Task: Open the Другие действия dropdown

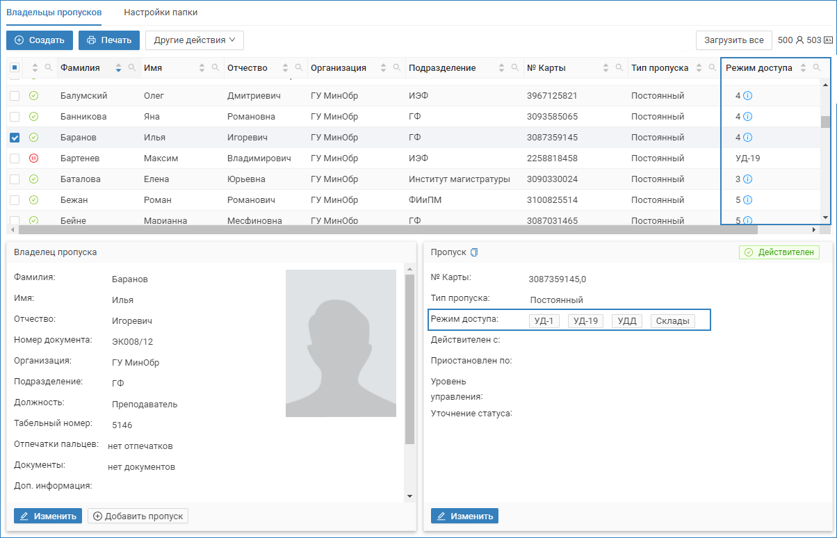Action: pyautogui.click(x=194, y=40)
